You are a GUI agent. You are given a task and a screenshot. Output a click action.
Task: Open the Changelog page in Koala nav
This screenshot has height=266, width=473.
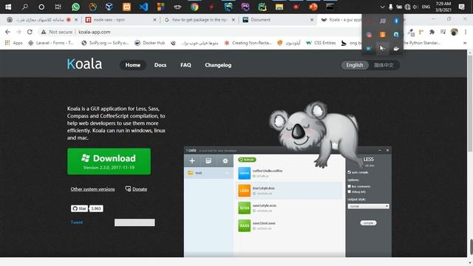pos(218,65)
